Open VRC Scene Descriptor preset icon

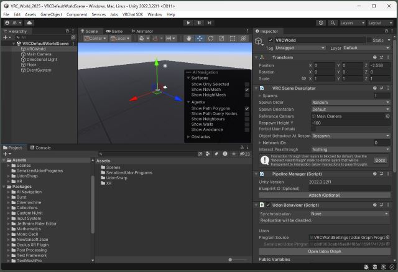tap(381, 88)
